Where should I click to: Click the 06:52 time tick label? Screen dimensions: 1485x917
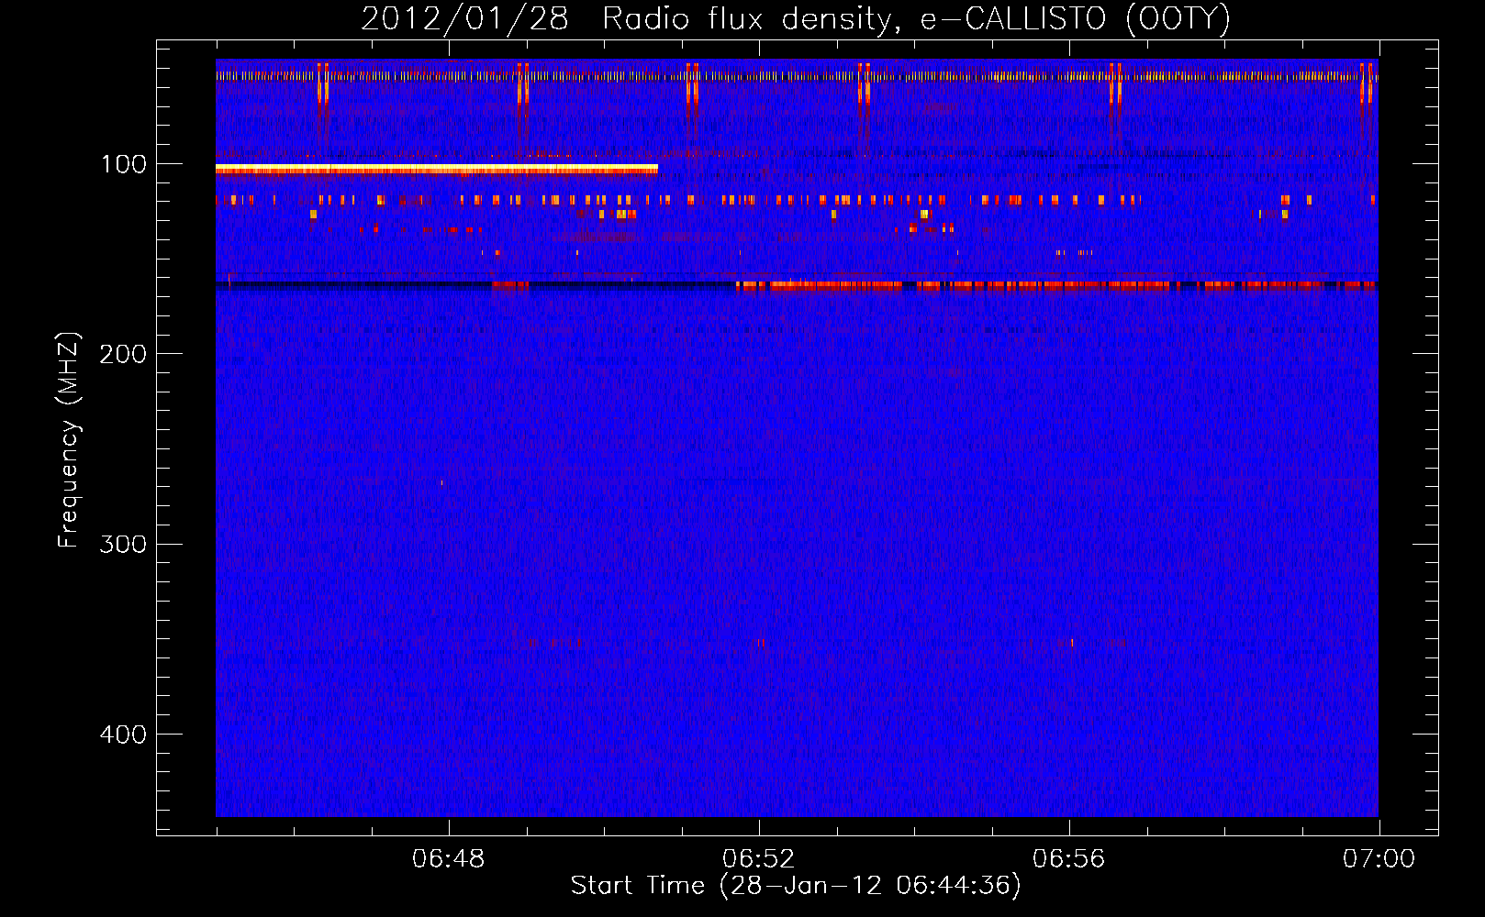[x=759, y=859]
